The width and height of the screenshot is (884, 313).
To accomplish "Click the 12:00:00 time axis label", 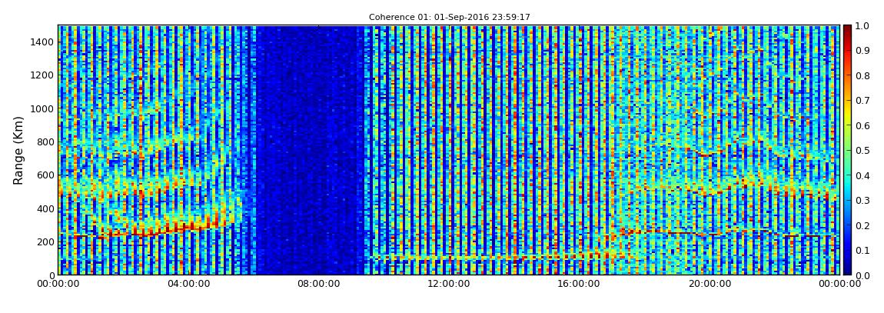I will (449, 284).
